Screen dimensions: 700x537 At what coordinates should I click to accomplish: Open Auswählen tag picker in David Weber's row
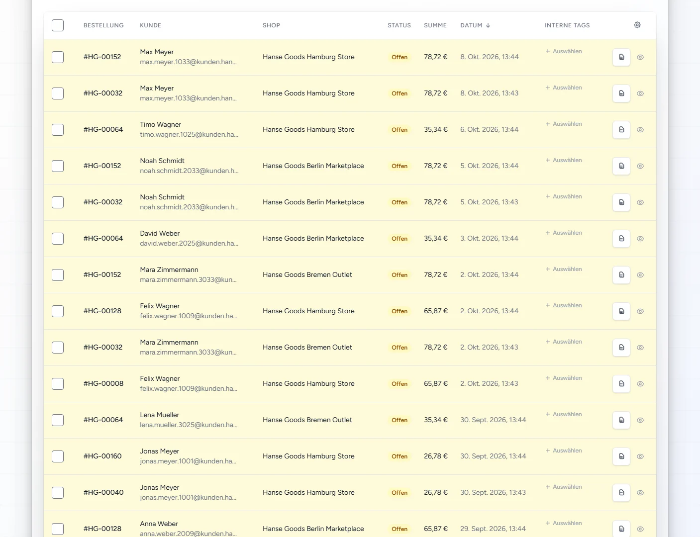564,233
